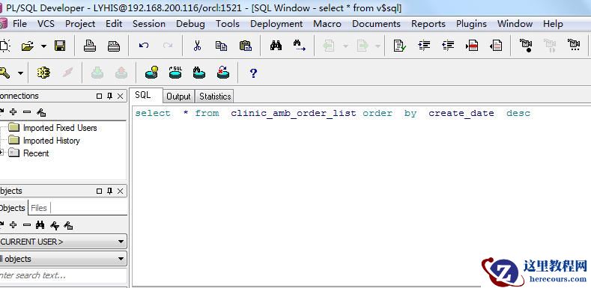Open the Help menu

553,24
